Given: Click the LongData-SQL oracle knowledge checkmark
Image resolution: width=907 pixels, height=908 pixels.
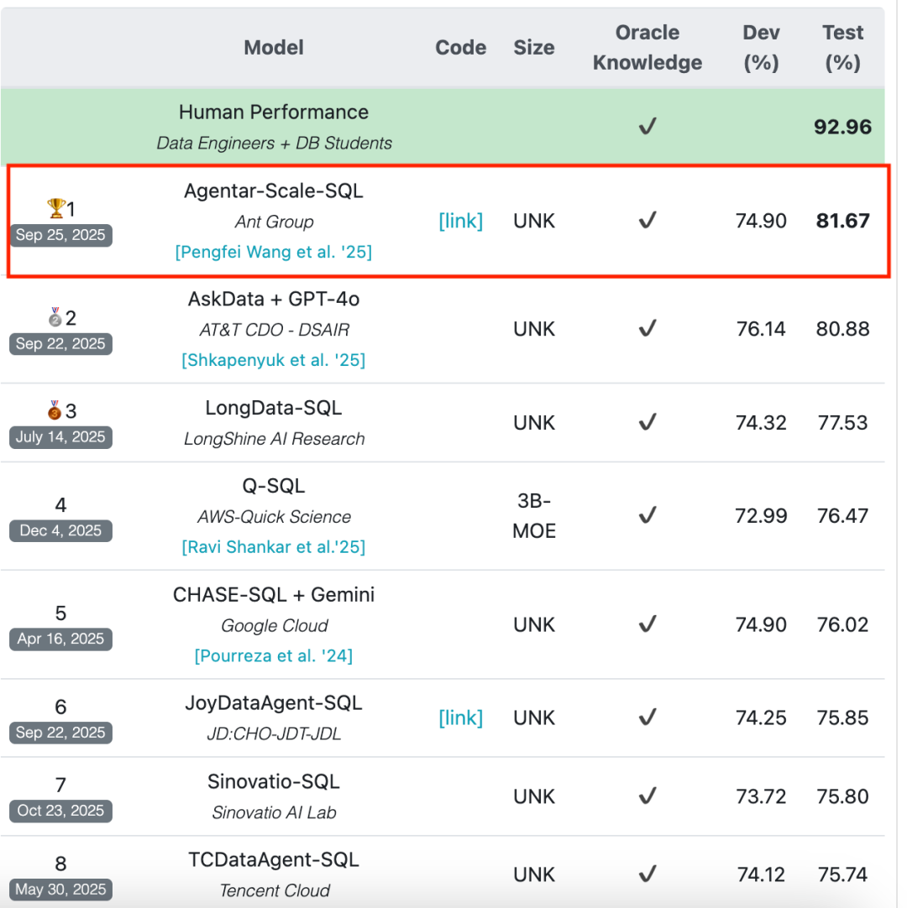Looking at the screenshot, I should [x=647, y=422].
